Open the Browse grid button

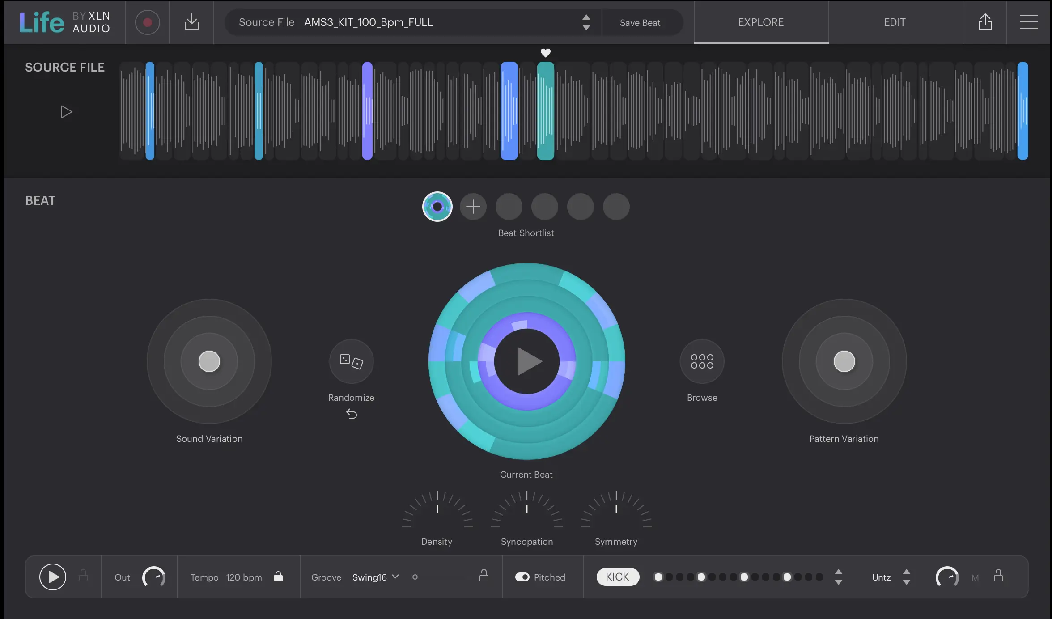click(702, 361)
